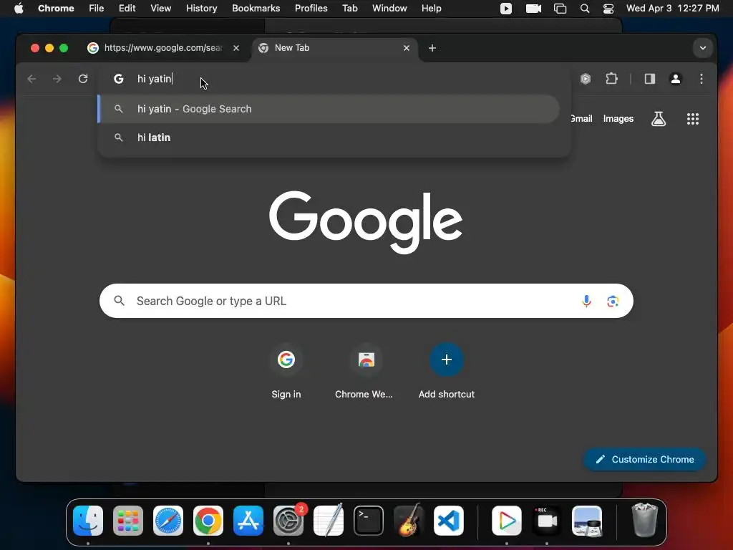The width and height of the screenshot is (733, 550).
Task: Open System Settings from the Dock
Action: [x=288, y=521]
